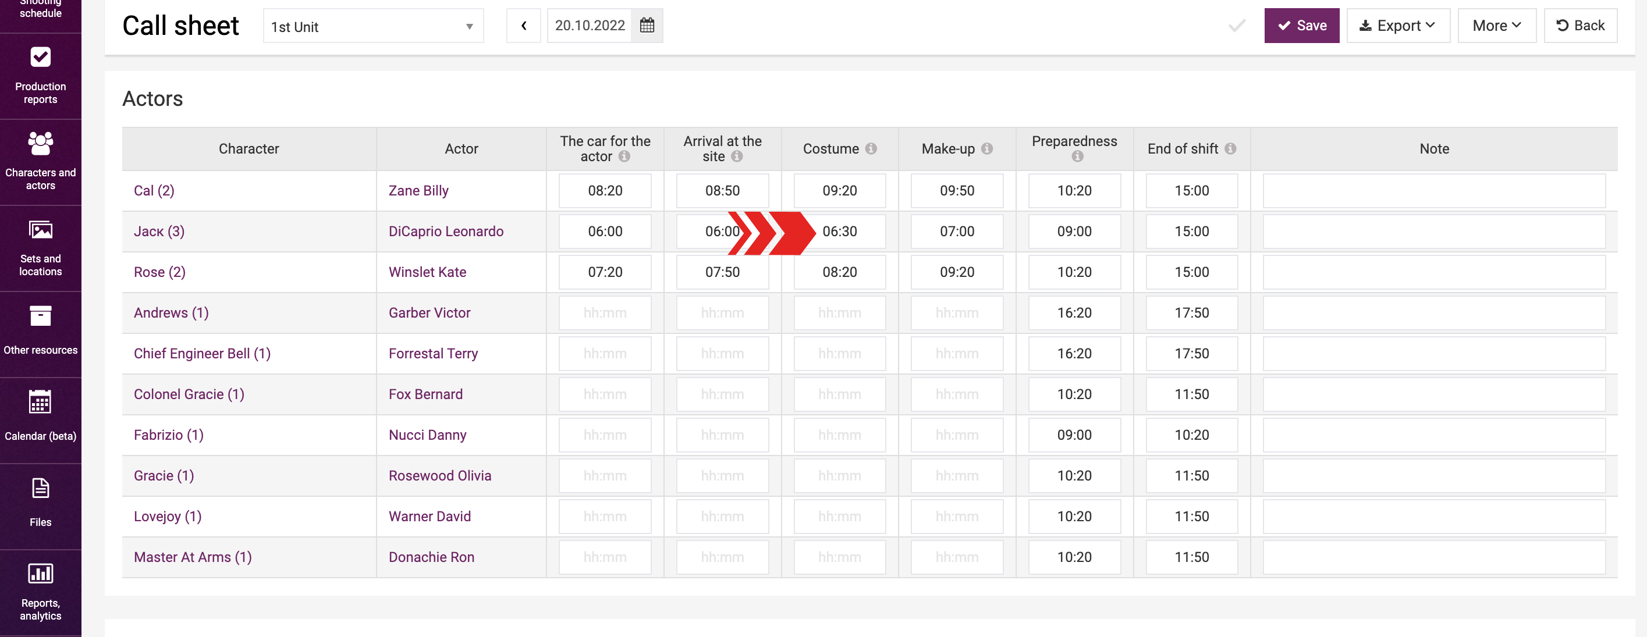Expand the More menu
This screenshot has height=637, width=1647.
coord(1497,26)
